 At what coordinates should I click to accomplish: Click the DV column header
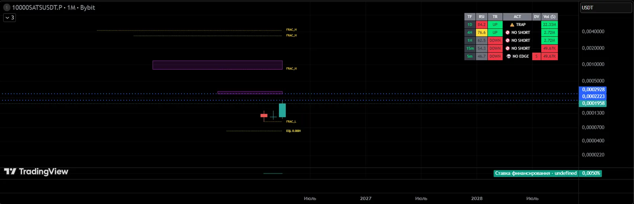coord(537,17)
